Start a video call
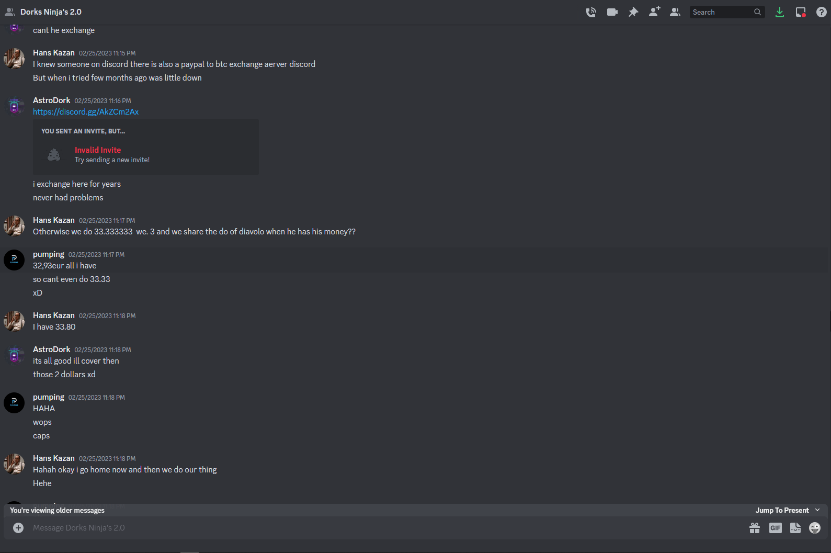 click(x=612, y=12)
